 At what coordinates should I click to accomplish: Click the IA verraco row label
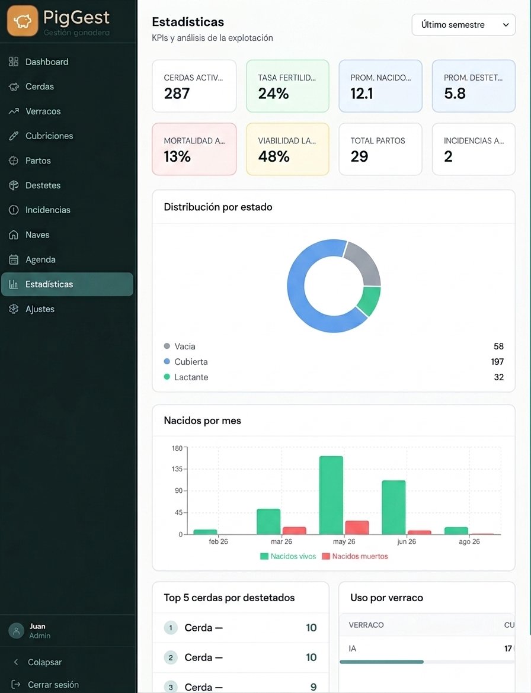pos(353,649)
